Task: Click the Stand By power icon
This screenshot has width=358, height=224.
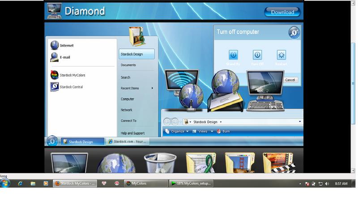Action: pyautogui.click(x=233, y=55)
